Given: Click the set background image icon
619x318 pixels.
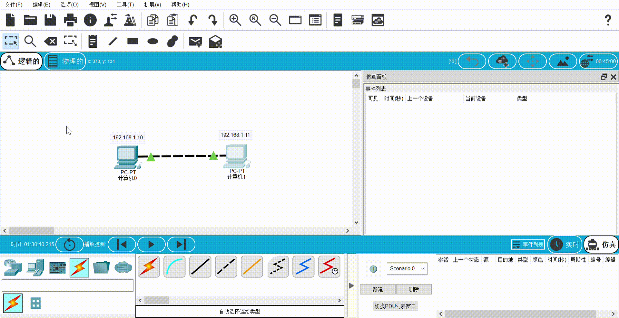Looking at the screenshot, I should [x=563, y=61].
